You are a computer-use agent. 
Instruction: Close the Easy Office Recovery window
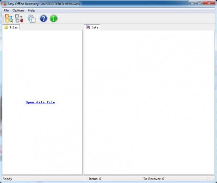pyautogui.click(x=209, y=3)
